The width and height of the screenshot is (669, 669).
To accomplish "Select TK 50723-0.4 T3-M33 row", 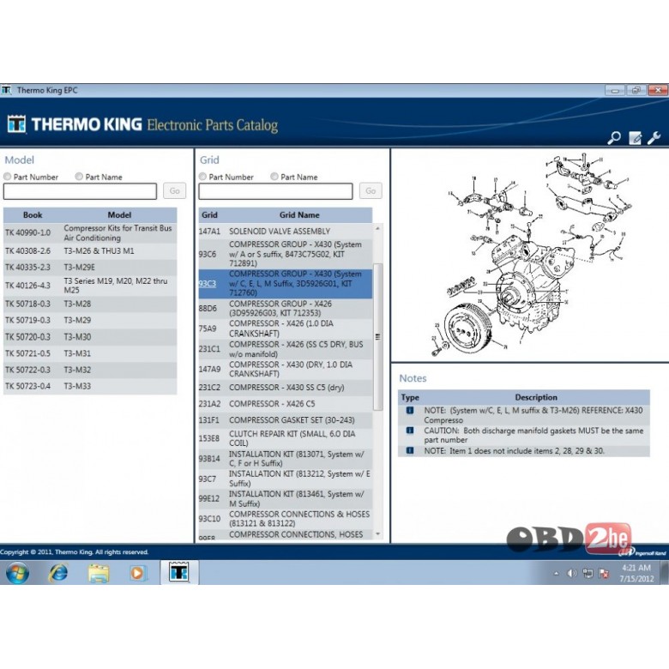I will (90, 386).
